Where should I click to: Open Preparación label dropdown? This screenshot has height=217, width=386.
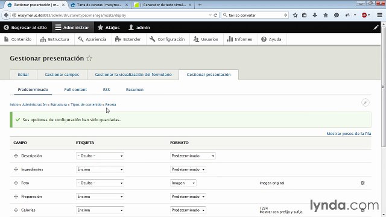click(100, 197)
